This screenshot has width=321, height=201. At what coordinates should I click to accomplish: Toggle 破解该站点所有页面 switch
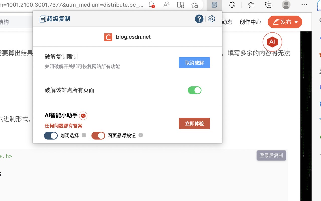click(x=195, y=90)
